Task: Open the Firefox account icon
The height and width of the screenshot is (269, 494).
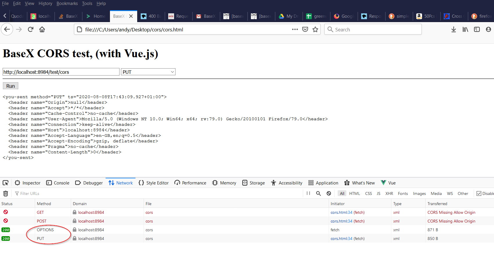Action: click(488, 29)
